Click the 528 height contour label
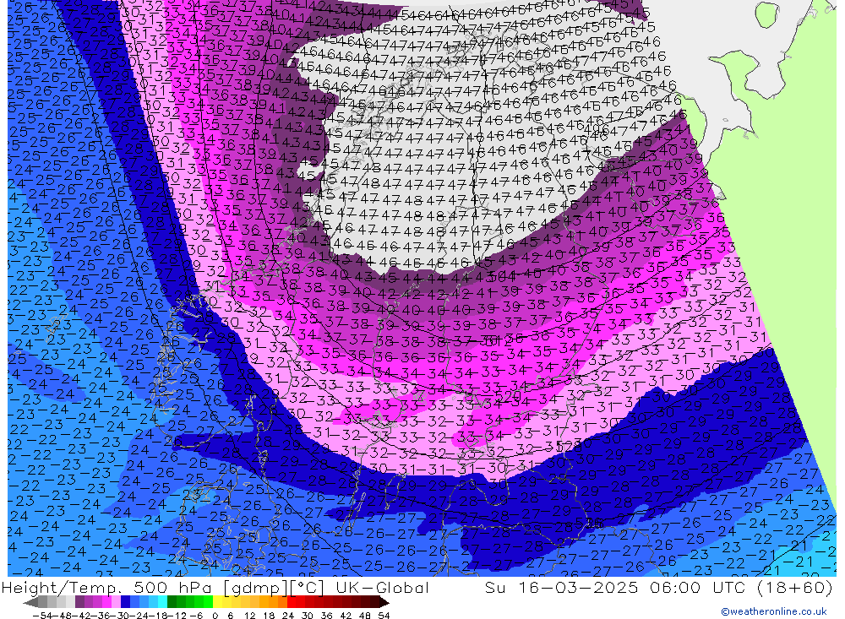This screenshot has width=845, height=619. pos(568,446)
